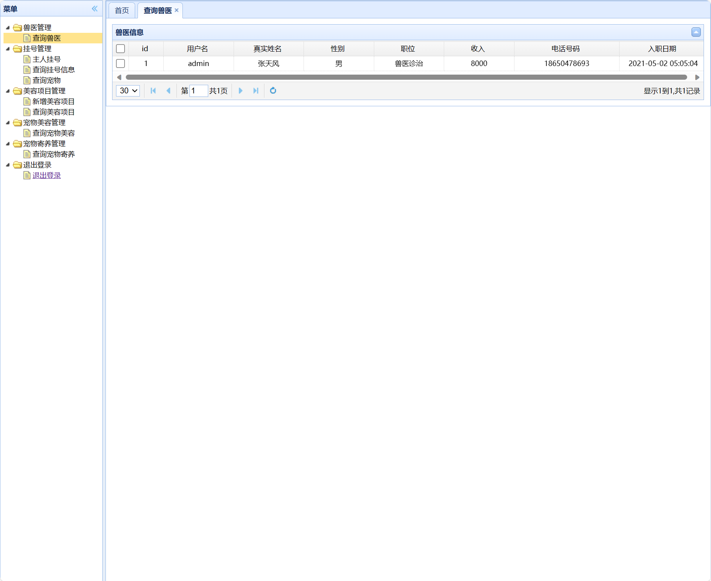Go to previous page of results
711x581 pixels.
168,91
